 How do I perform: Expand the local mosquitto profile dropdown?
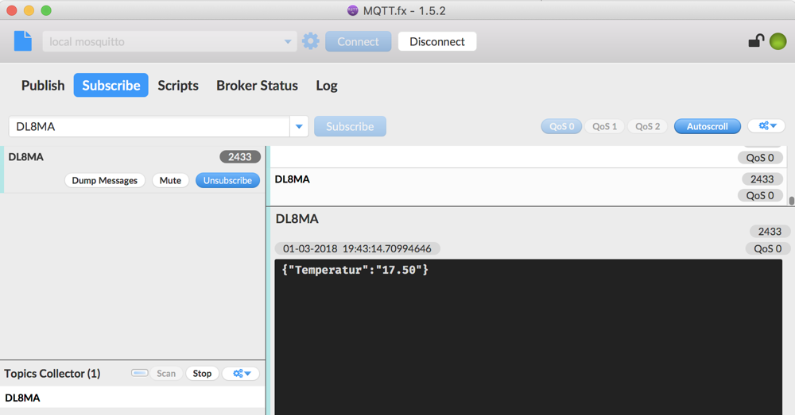pyautogui.click(x=288, y=41)
